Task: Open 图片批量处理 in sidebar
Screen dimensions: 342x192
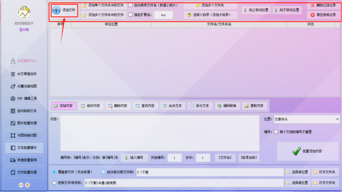Action: [x=24, y=123]
